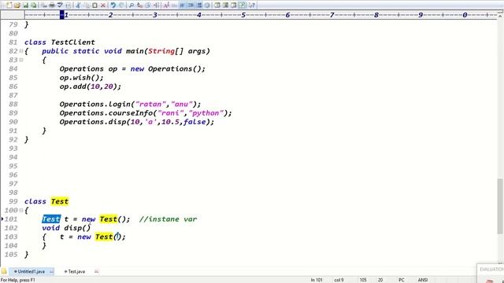Click 'new Operations();' on line 84
504x283 pixels.
pos(168,68)
